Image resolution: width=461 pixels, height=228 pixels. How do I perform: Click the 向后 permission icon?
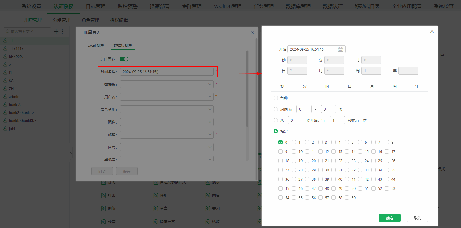point(208,195)
